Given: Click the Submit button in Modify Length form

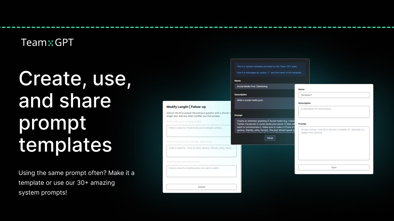Looking at the screenshot, I should click(202, 187).
